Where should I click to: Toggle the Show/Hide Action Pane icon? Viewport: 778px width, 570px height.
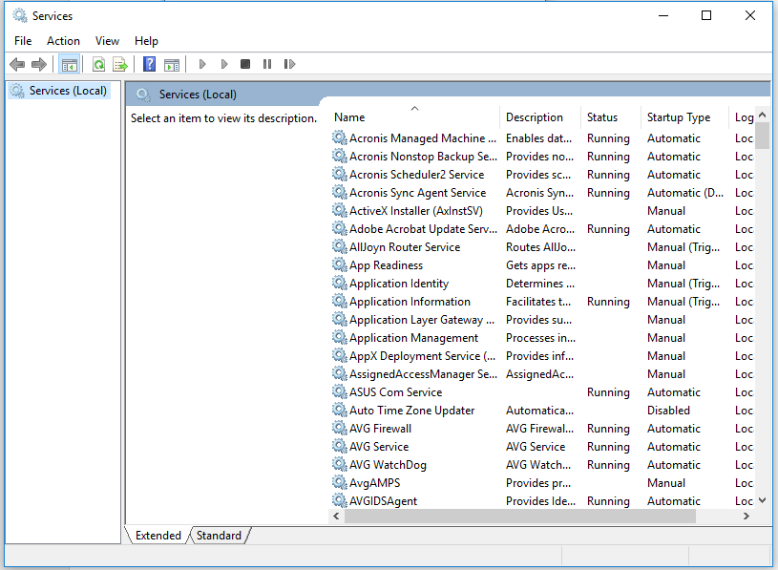tap(172, 65)
